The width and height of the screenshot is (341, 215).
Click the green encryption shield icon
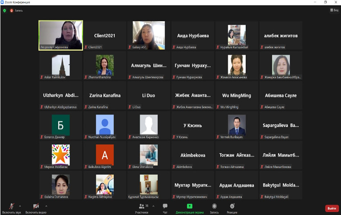(5, 10)
